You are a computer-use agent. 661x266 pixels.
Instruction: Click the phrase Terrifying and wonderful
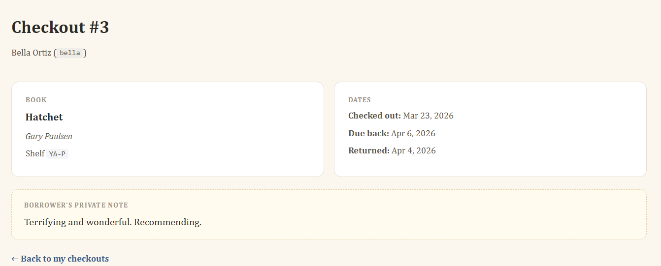coord(78,222)
